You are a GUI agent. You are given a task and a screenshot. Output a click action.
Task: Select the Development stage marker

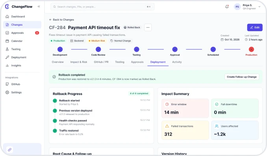[x=60, y=49]
